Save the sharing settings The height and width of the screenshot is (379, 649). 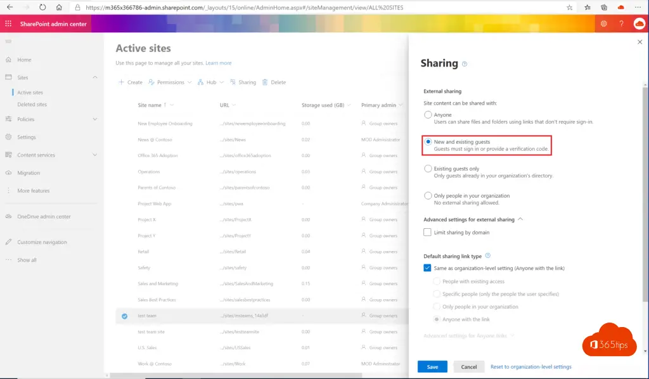(x=432, y=367)
